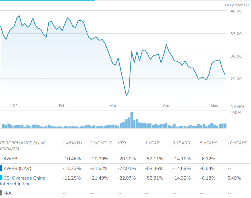The width and height of the screenshot is (251, 198).
Task: Select the 10 YEARS column header
Action: pos(237,143)
